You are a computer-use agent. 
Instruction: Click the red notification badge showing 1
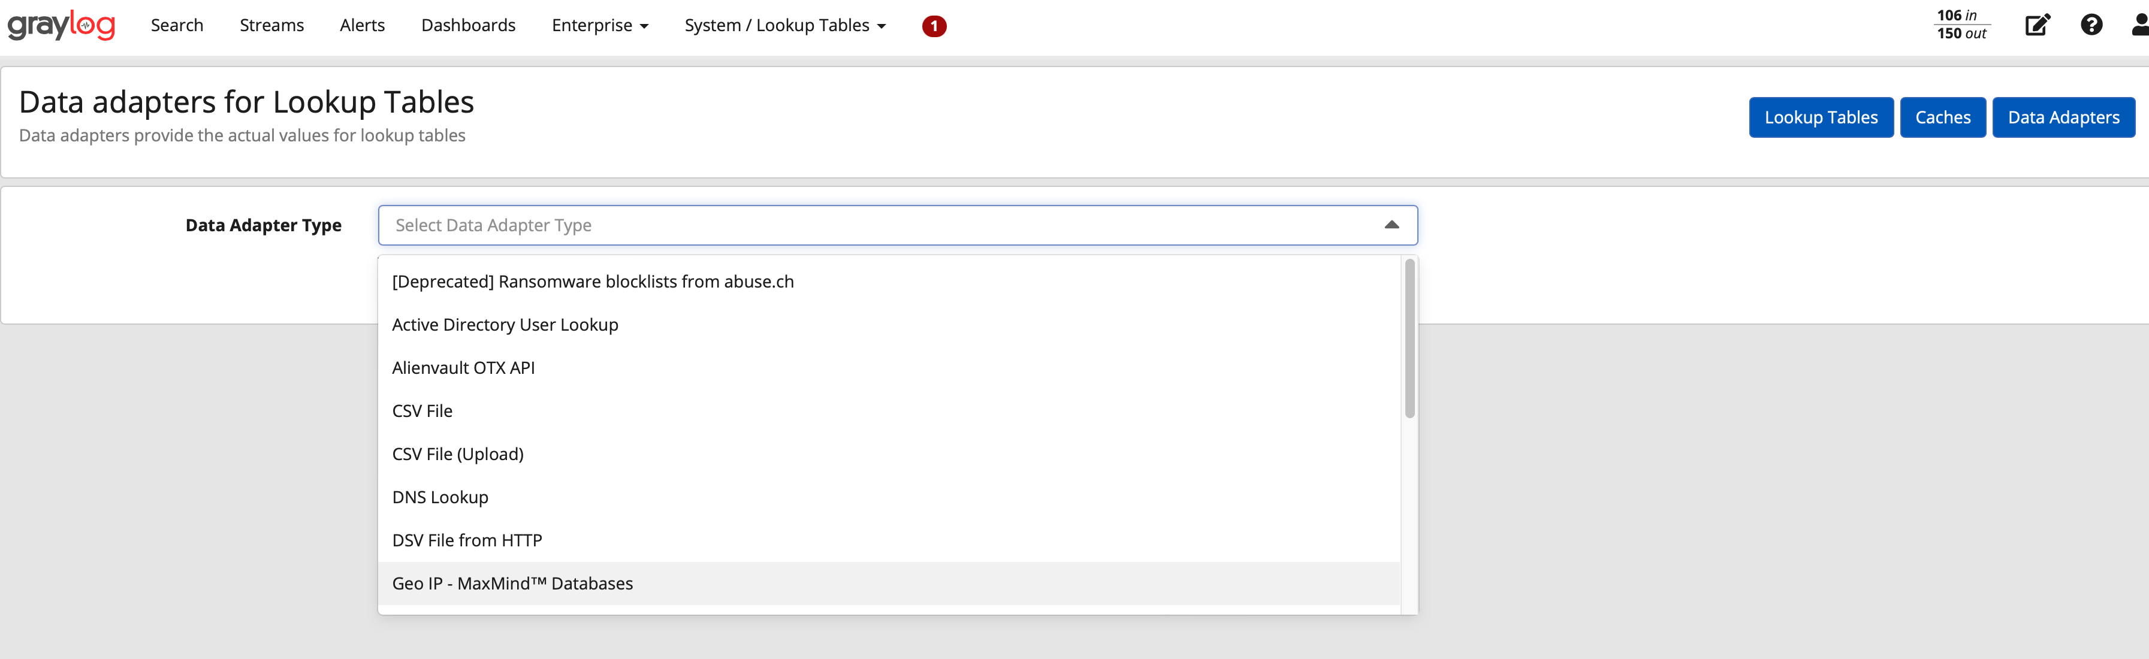point(934,26)
